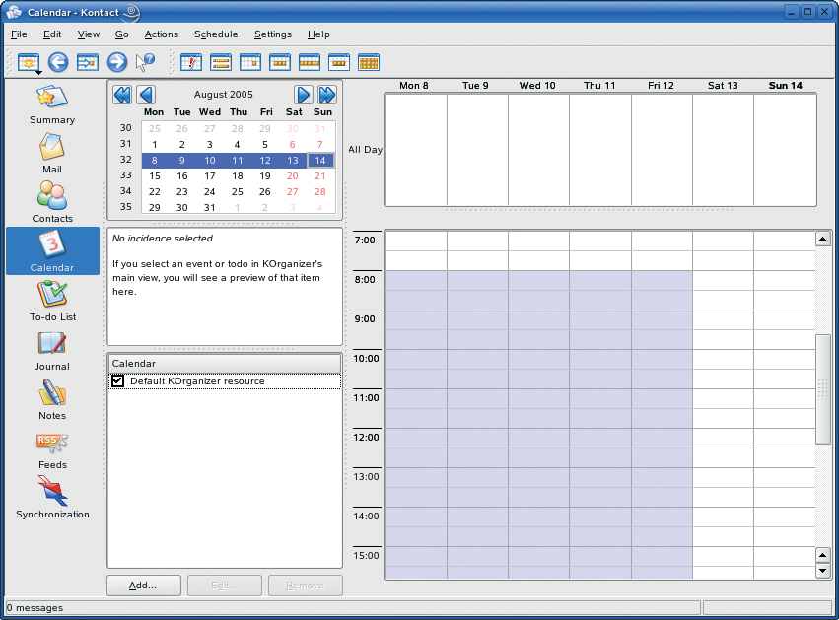Viewport: 839px width, 620px height.
Task: Switch to Work Week view icon
Action: pos(280,62)
